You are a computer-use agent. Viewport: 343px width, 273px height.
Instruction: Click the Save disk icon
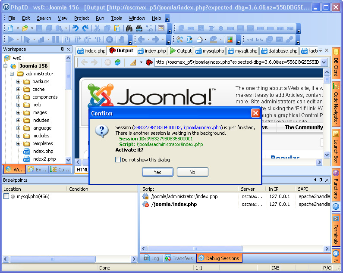[39, 28]
